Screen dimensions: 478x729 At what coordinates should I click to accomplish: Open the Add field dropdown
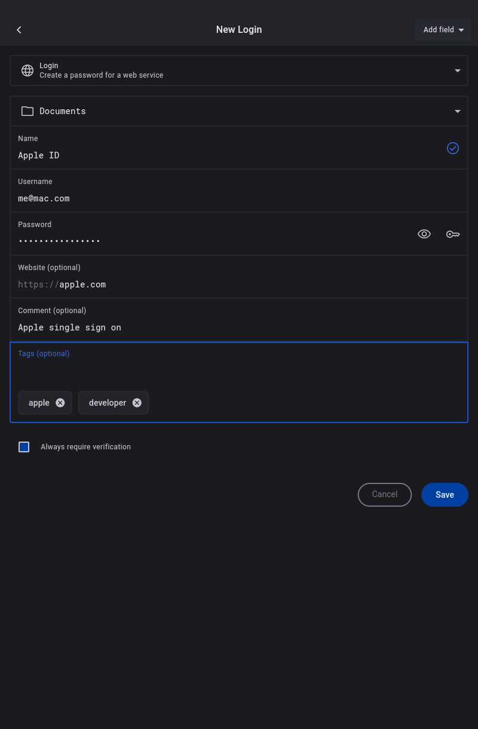pos(443,30)
